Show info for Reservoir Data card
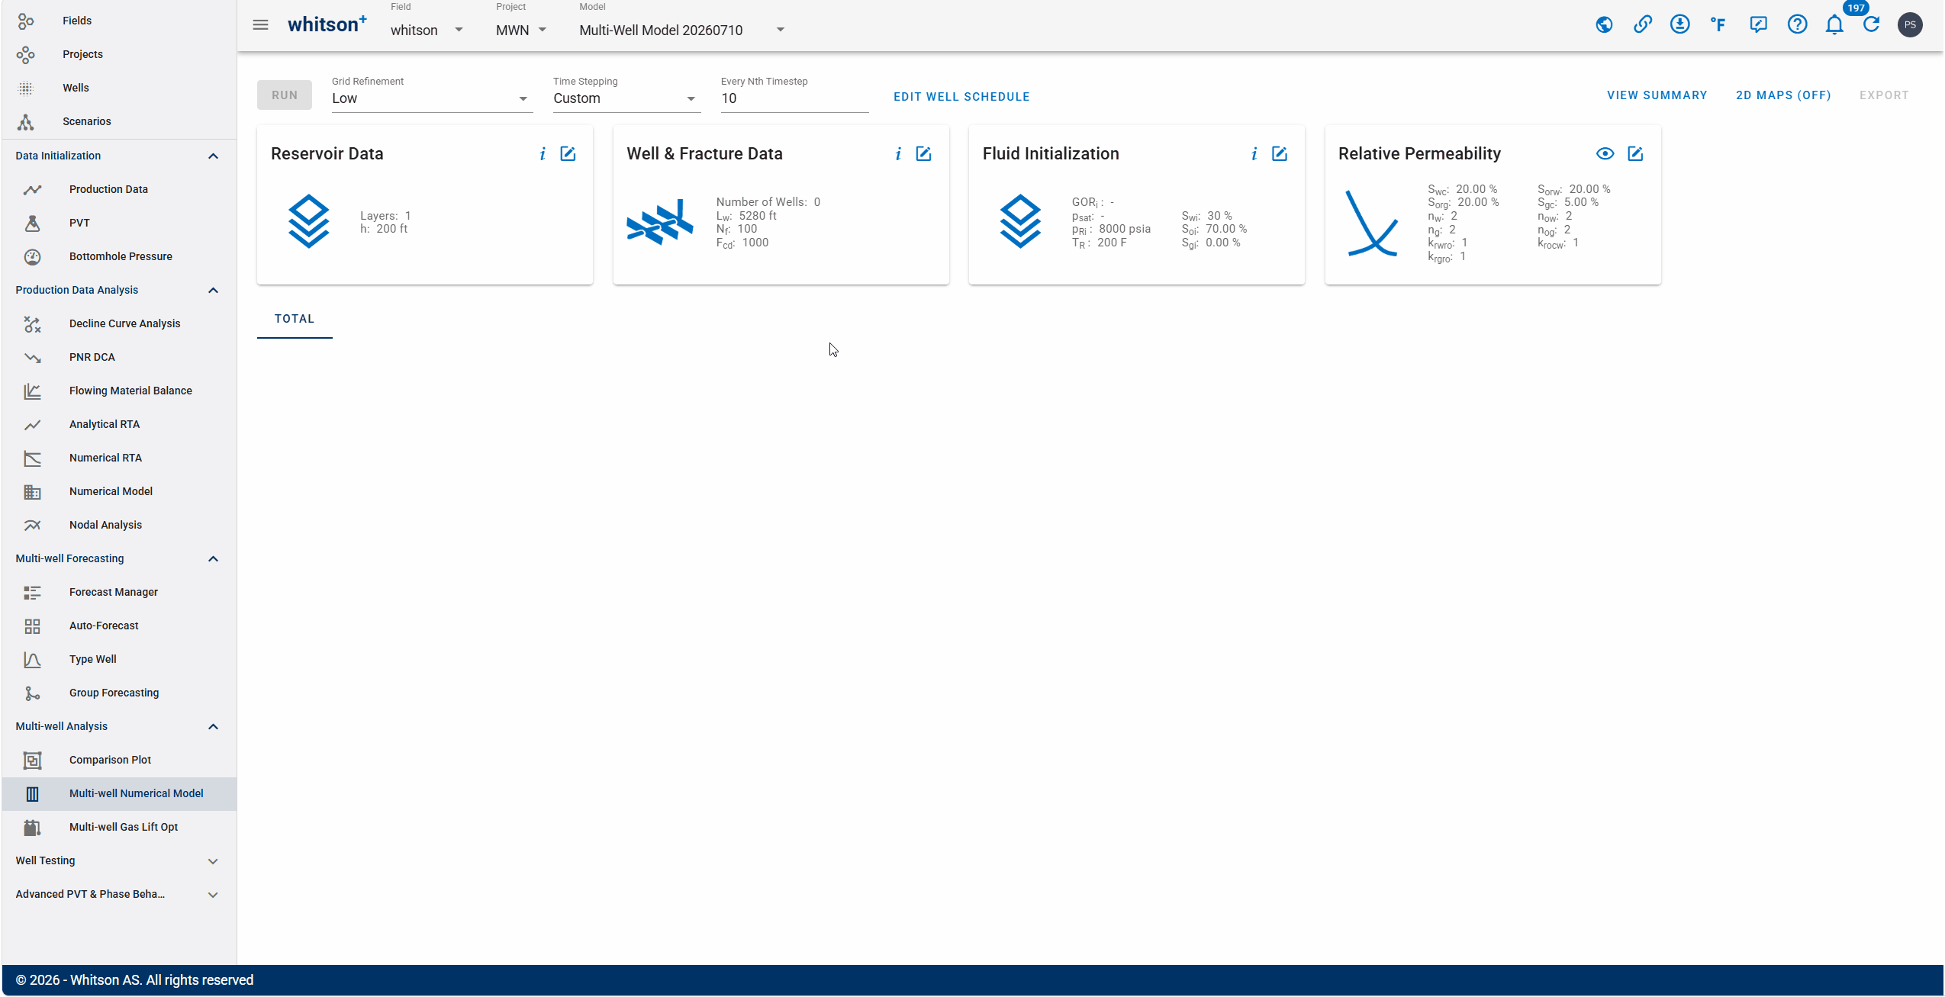The height and width of the screenshot is (997, 1945). (543, 154)
